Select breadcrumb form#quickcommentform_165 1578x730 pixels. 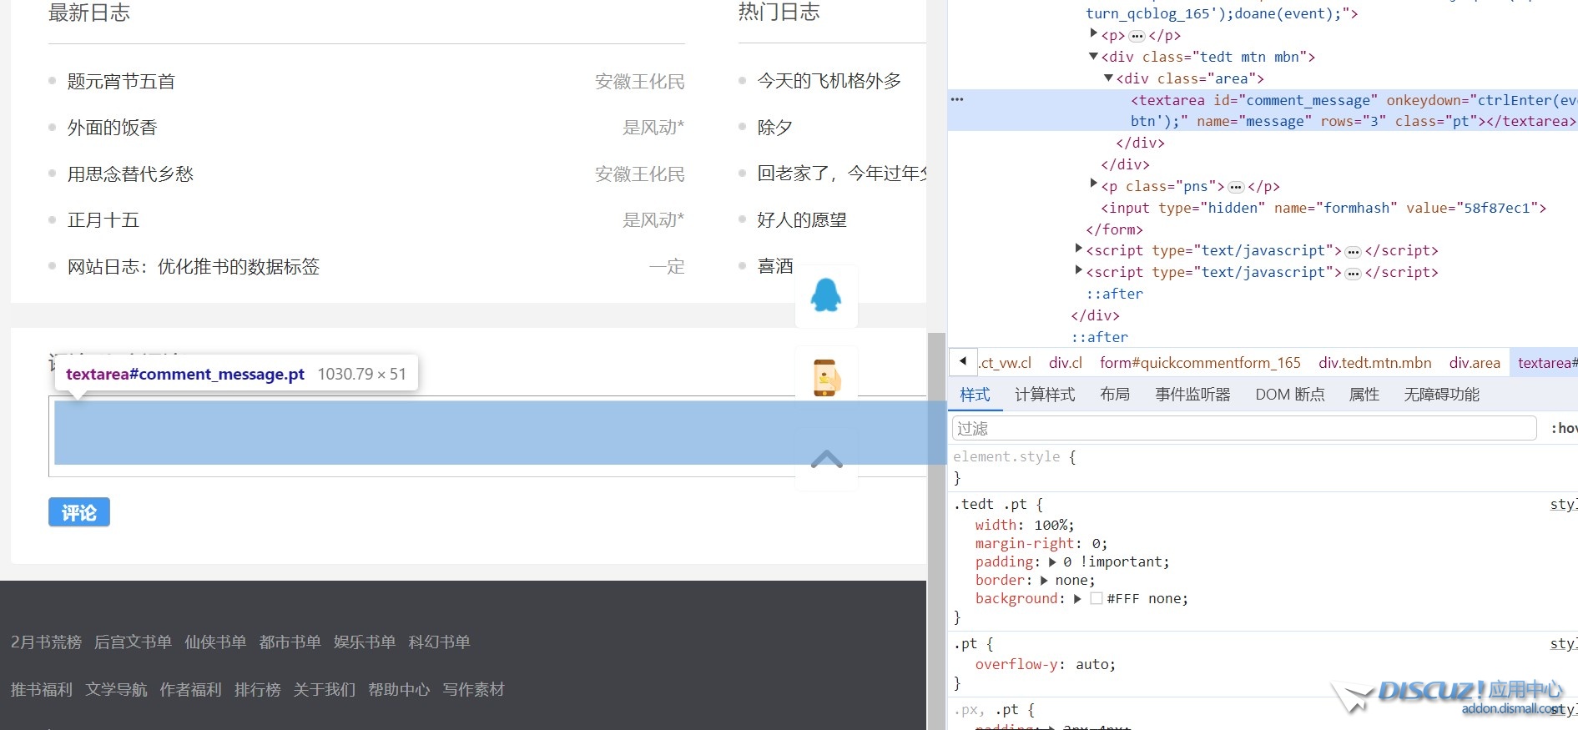[1200, 363]
